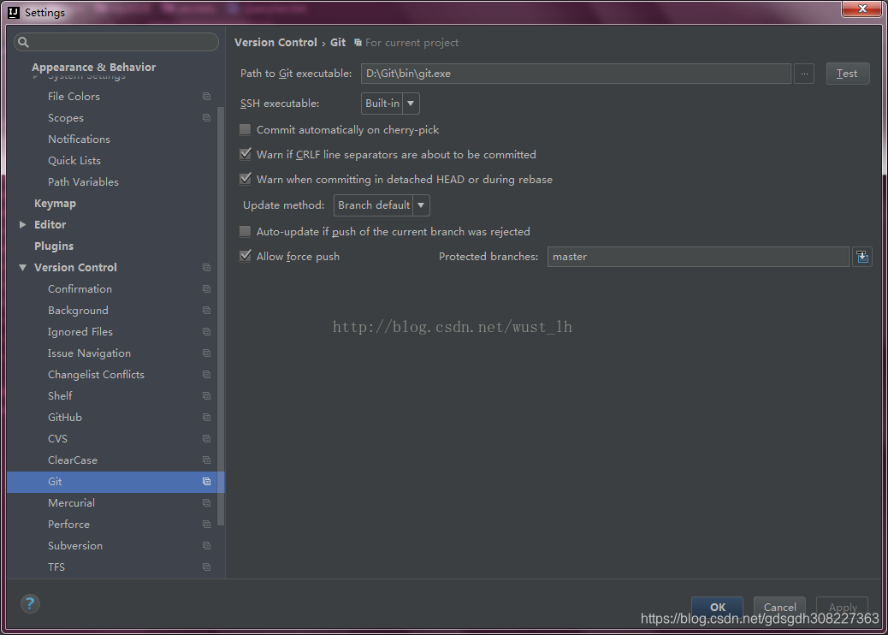Click the Cancel button
This screenshot has width=888, height=635.
click(779, 607)
